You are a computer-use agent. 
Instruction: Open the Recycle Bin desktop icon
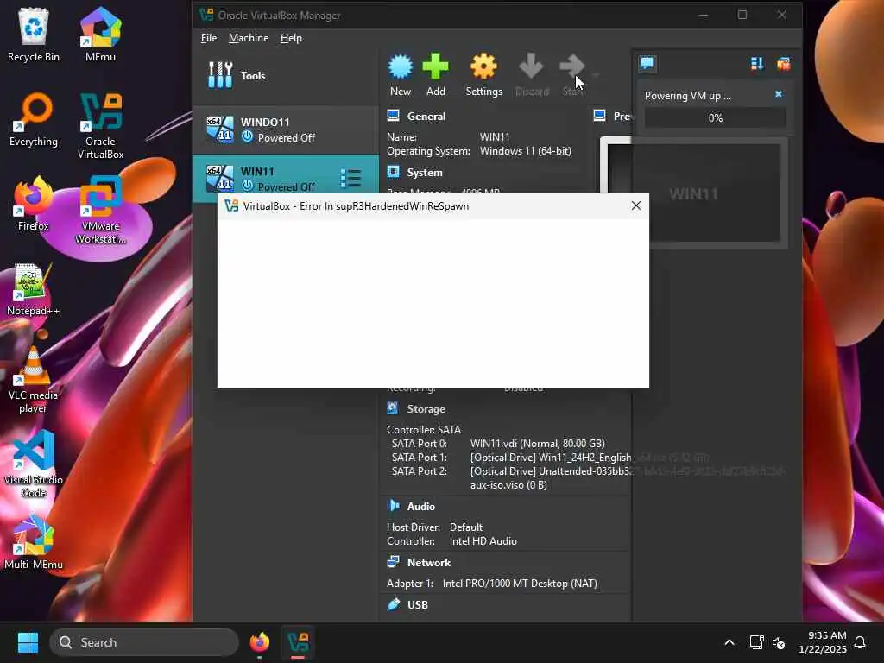(34, 35)
